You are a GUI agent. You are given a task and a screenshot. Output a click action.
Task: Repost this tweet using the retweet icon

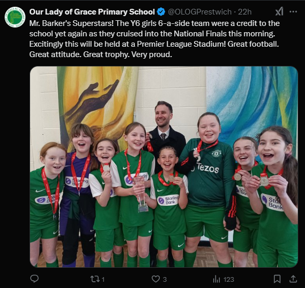pyautogui.click(x=95, y=279)
